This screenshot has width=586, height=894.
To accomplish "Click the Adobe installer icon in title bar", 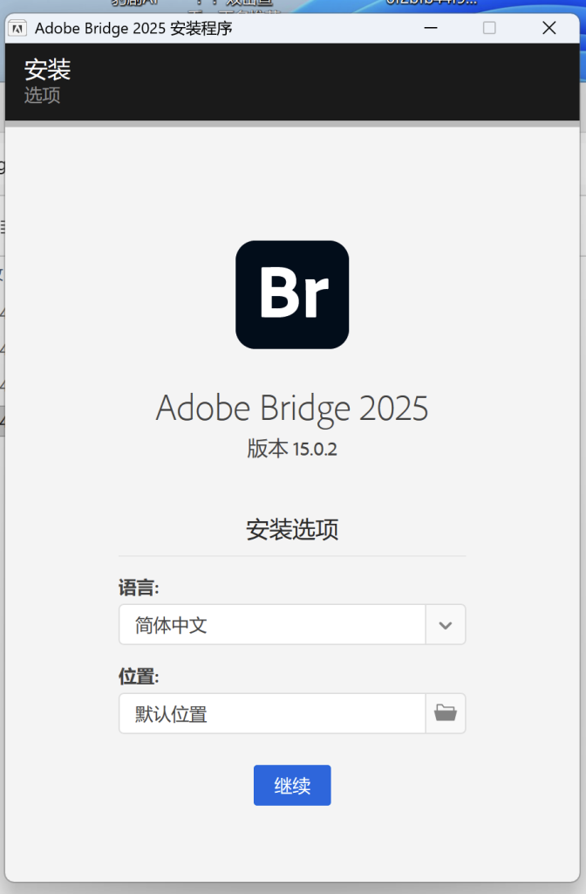I will (x=17, y=28).
